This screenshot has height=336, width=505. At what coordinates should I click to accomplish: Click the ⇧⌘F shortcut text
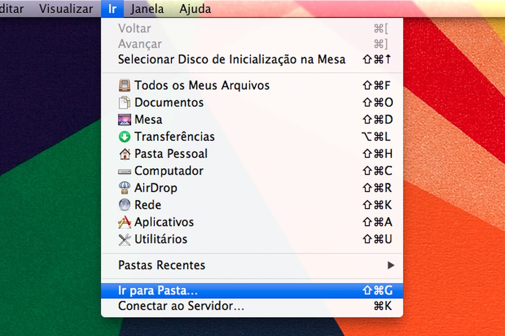[x=377, y=86]
